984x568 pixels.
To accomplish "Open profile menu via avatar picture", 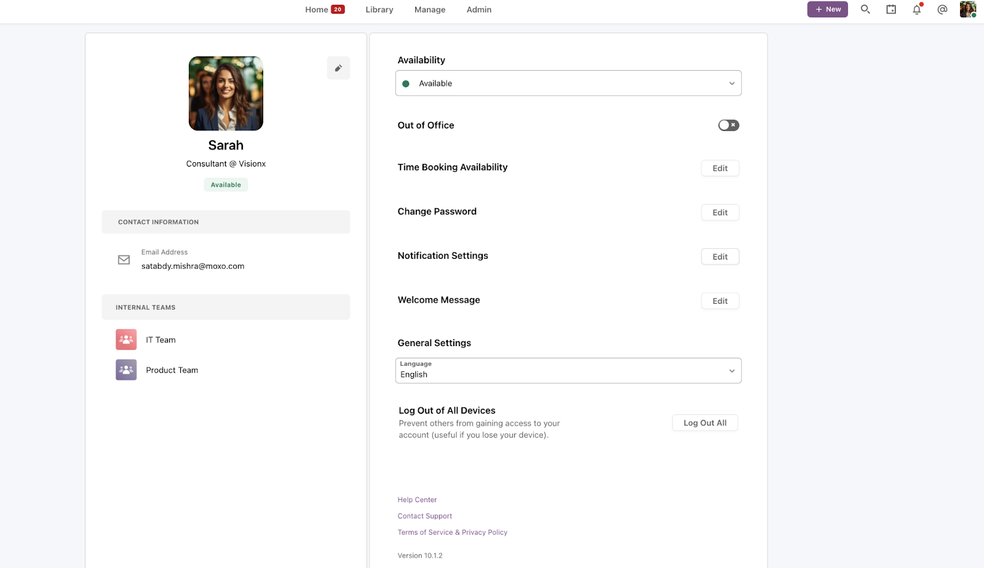I will (967, 9).
